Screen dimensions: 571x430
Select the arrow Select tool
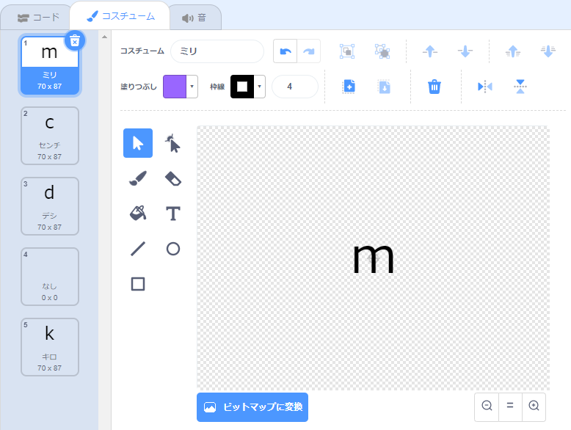pos(138,143)
